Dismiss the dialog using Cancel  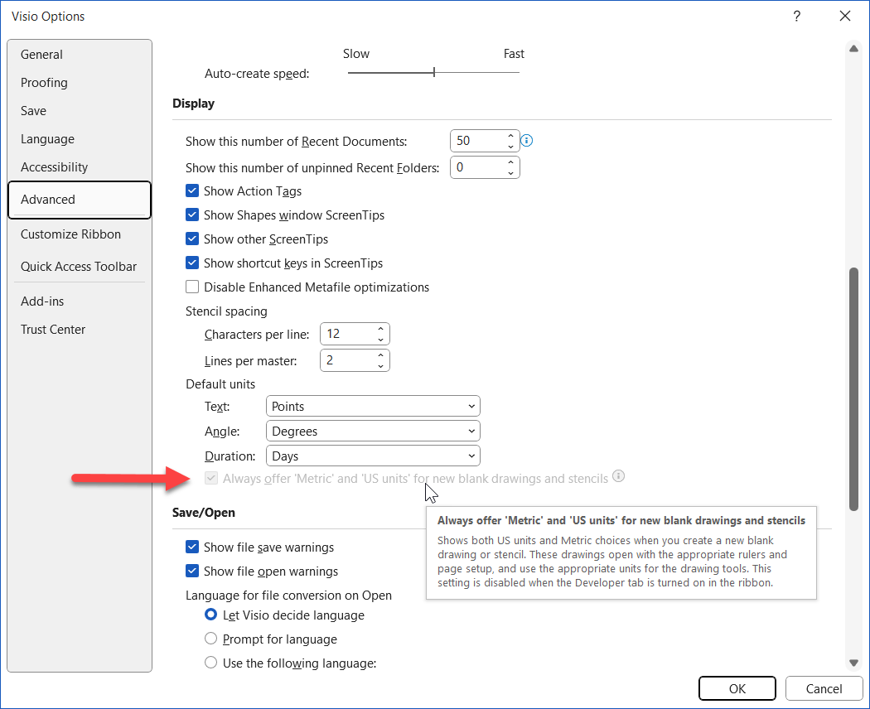click(x=824, y=688)
